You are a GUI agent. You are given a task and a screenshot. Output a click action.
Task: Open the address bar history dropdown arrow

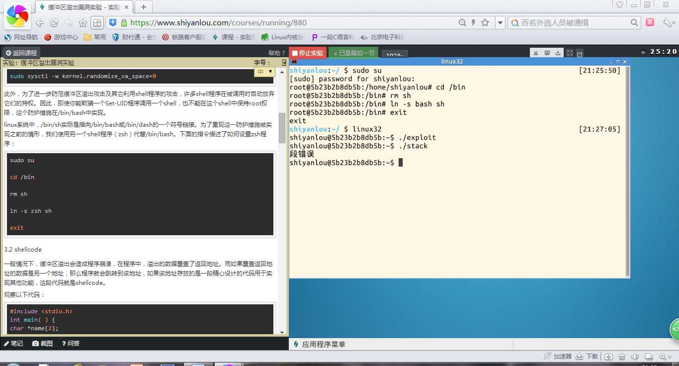(x=500, y=23)
